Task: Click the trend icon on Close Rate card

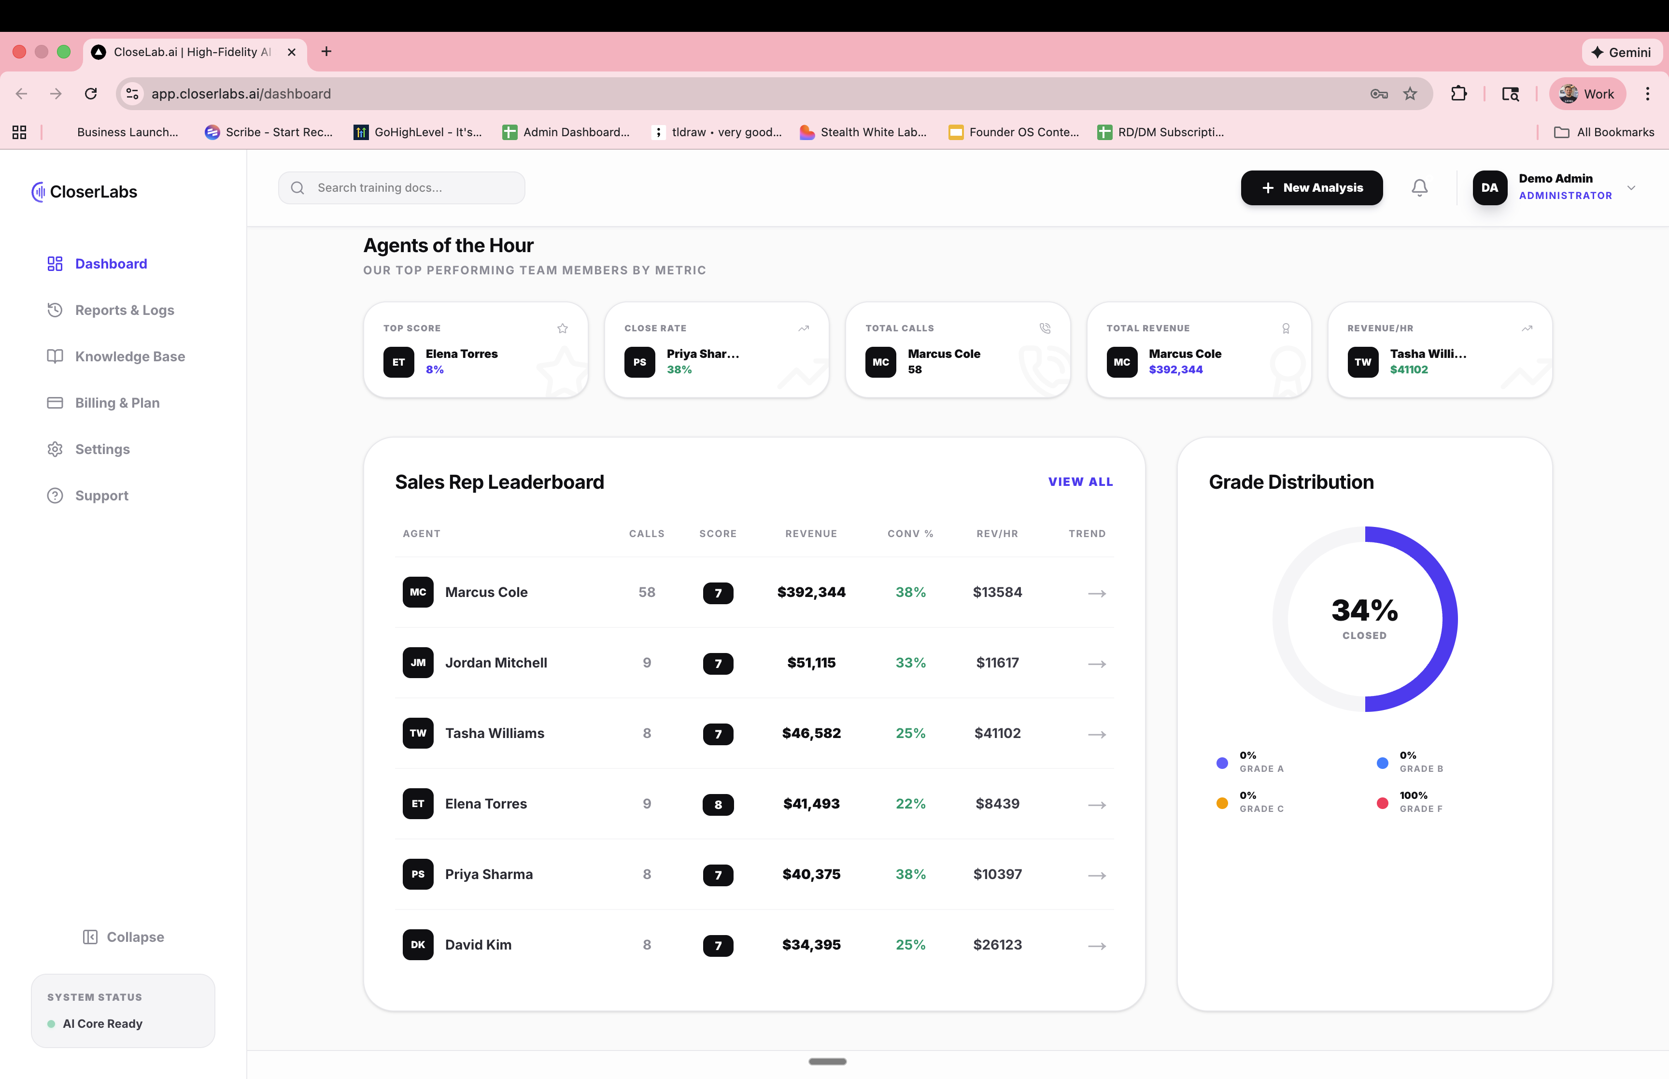Action: 803,328
